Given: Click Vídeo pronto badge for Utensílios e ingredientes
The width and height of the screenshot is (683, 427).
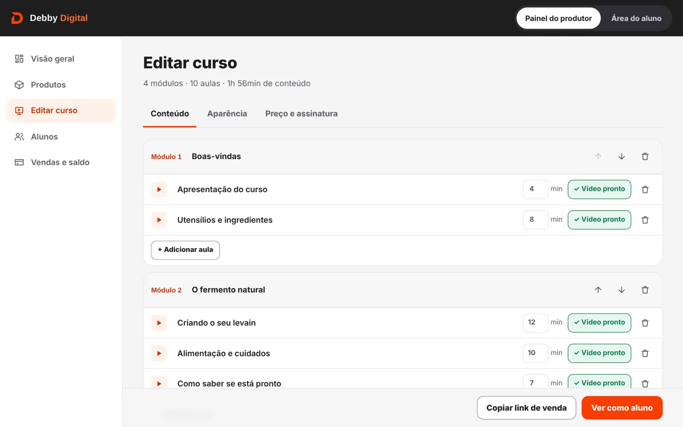Looking at the screenshot, I should (600, 220).
